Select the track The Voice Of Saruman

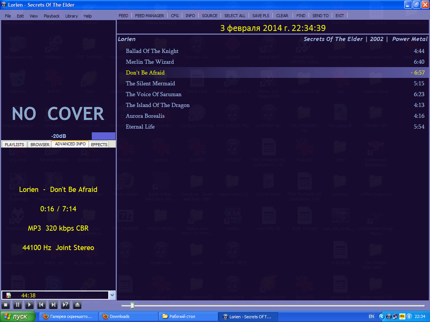[x=153, y=94]
